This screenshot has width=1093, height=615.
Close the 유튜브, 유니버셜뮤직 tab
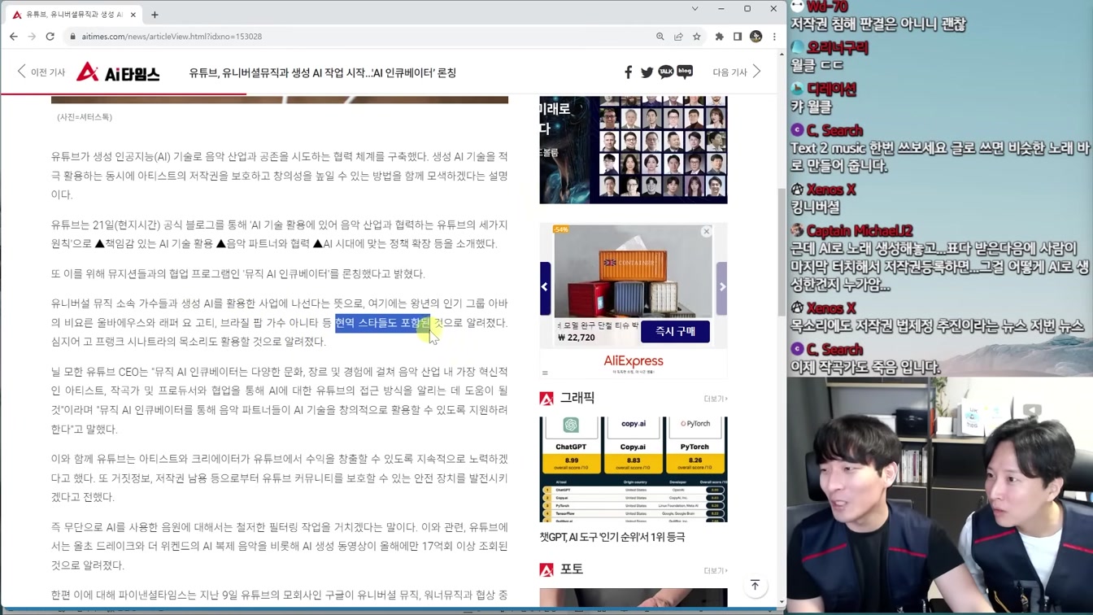pyautogui.click(x=133, y=15)
